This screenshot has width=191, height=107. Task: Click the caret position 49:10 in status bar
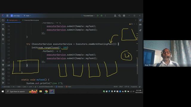coord(115,87)
